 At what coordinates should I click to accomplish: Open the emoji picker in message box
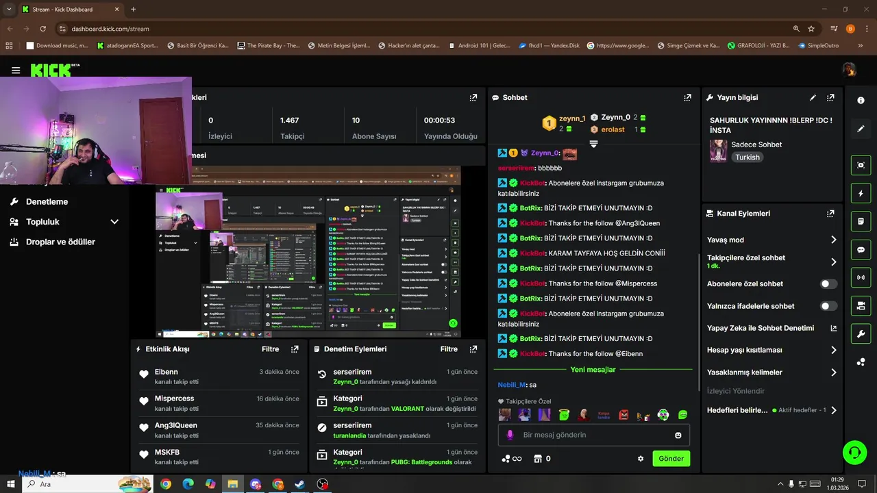(x=678, y=435)
